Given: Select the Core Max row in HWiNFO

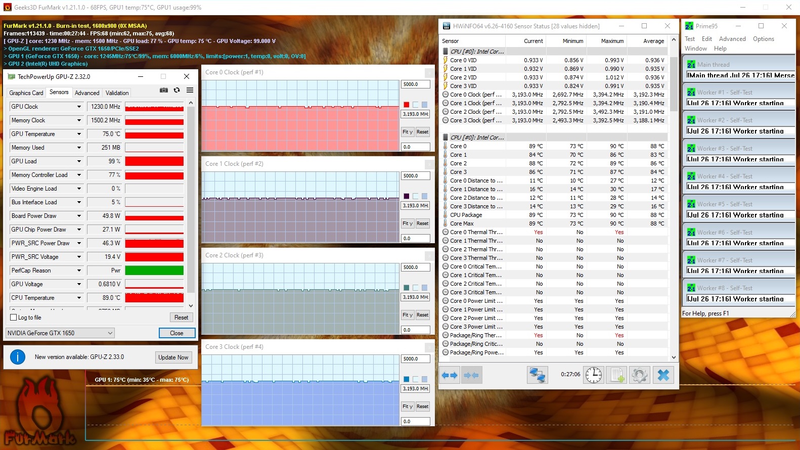Looking at the screenshot, I should click(554, 223).
